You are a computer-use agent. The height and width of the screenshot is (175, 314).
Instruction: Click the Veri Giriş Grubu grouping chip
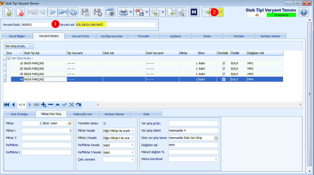pos(19,46)
